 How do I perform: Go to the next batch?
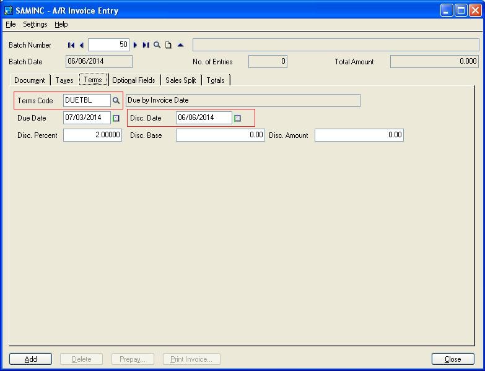tap(136, 45)
